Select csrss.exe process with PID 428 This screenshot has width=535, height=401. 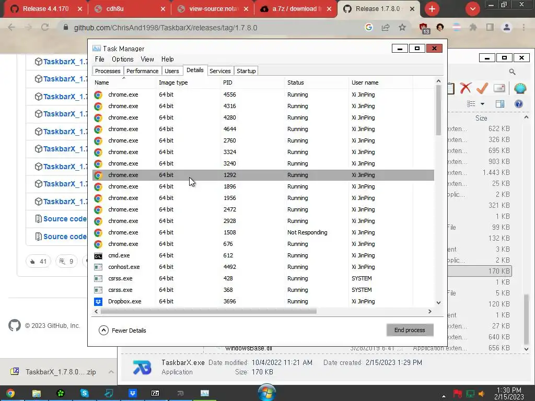(x=263, y=279)
